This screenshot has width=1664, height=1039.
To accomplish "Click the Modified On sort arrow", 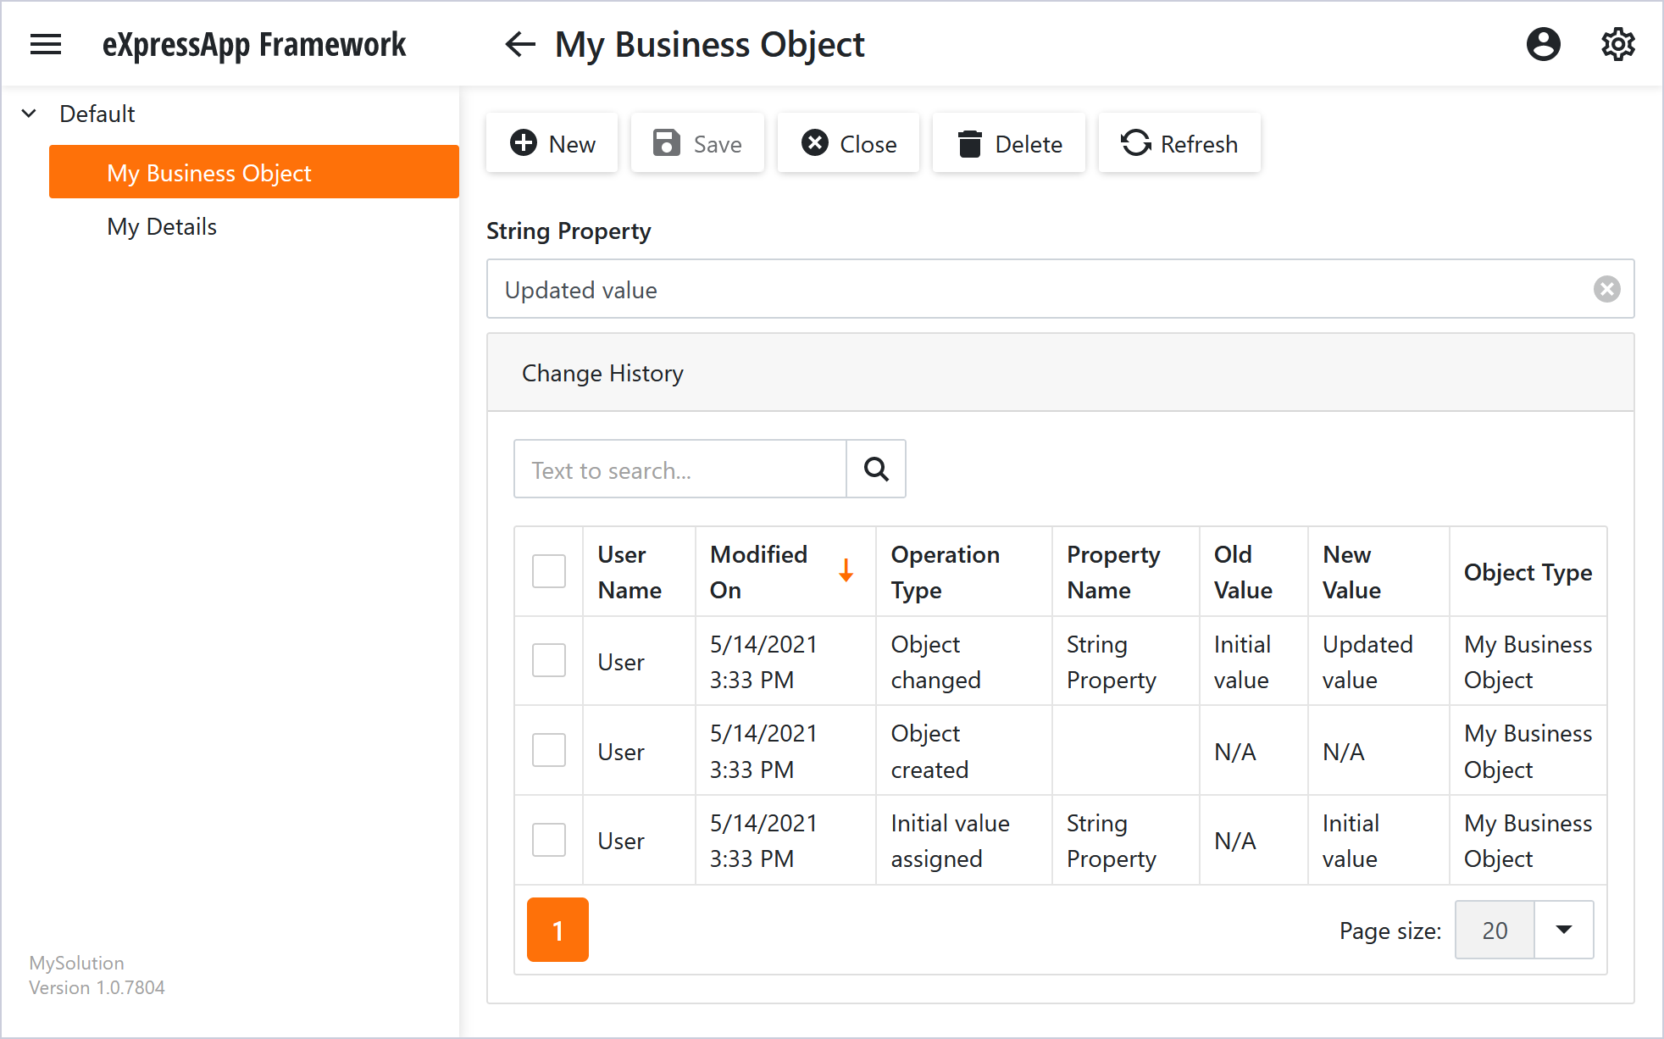I will (846, 571).
